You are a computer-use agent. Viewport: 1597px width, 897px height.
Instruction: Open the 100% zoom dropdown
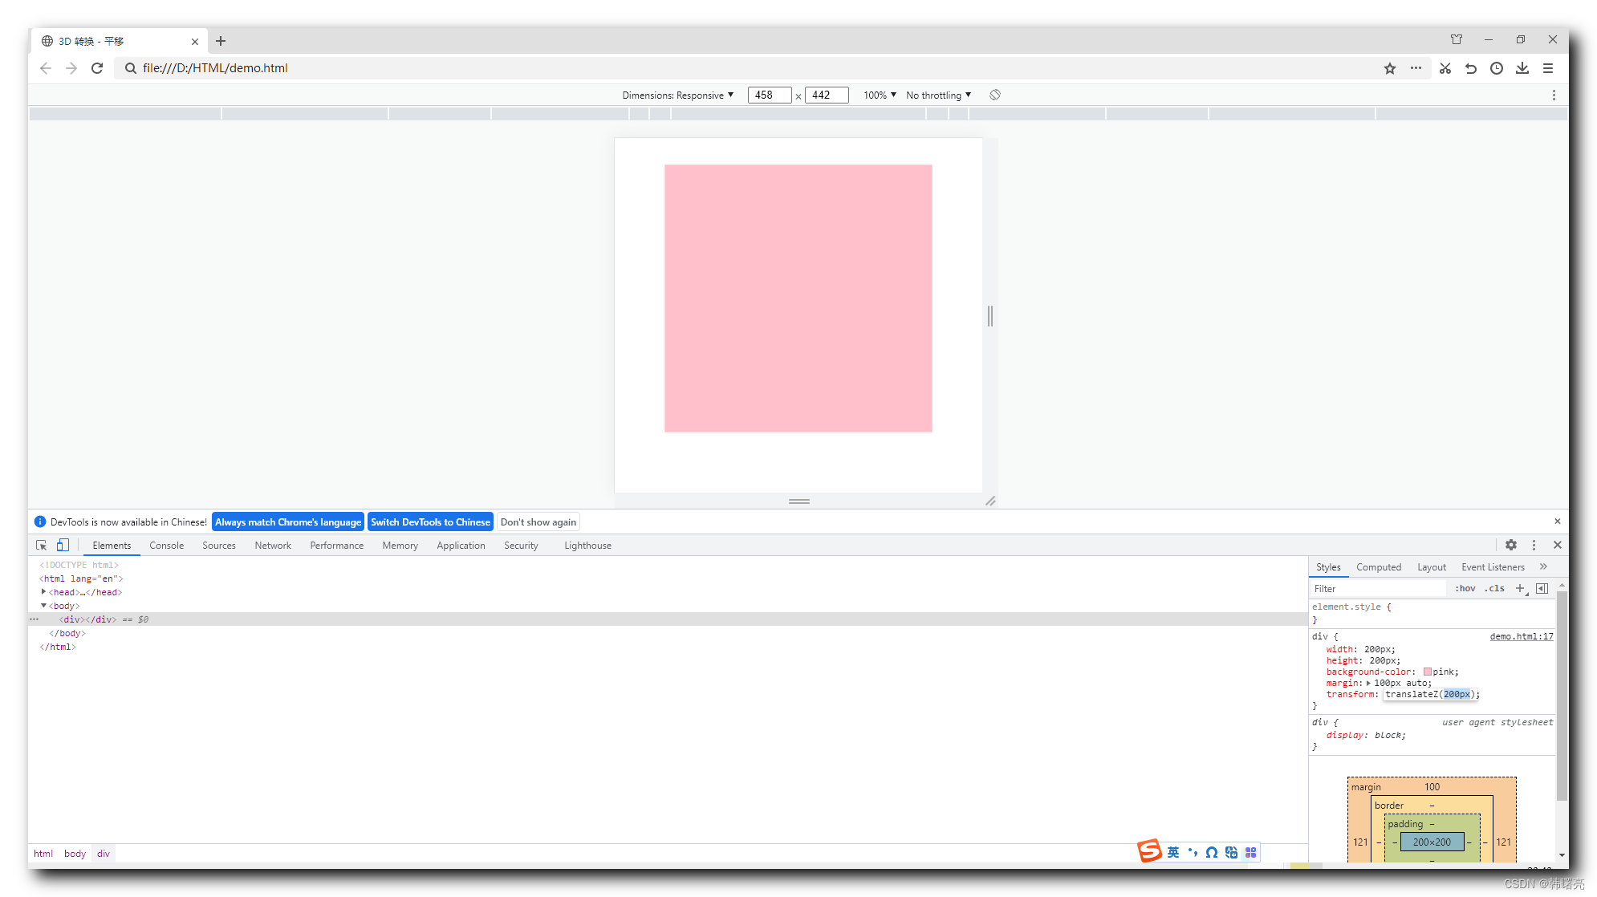click(x=880, y=95)
